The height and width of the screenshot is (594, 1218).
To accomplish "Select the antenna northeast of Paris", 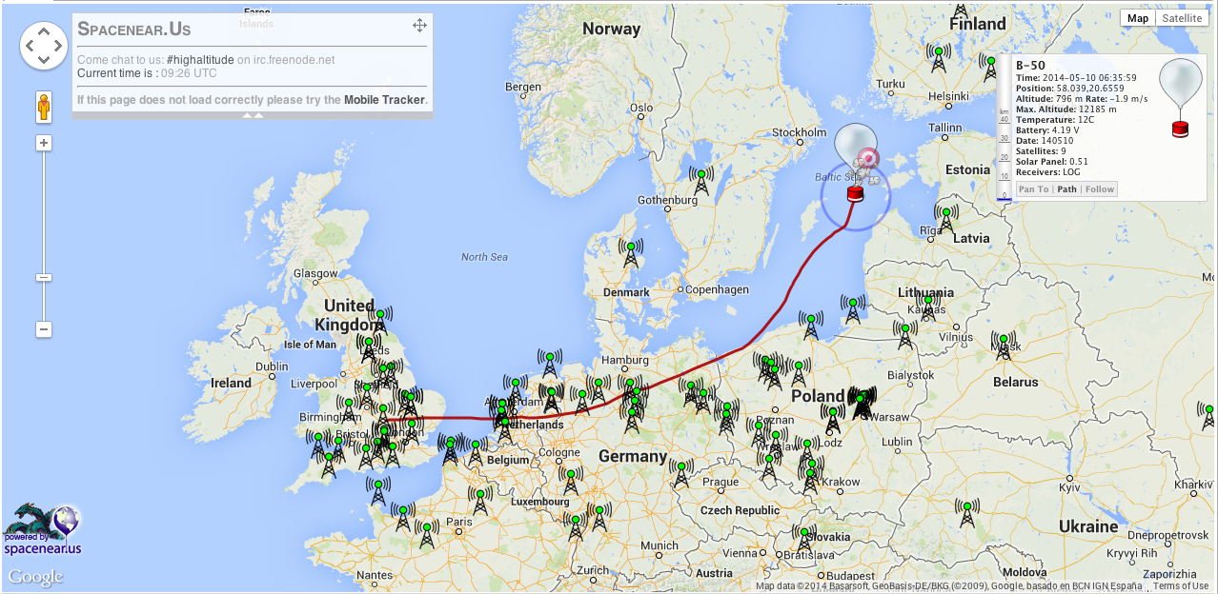I will click(x=480, y=501).
